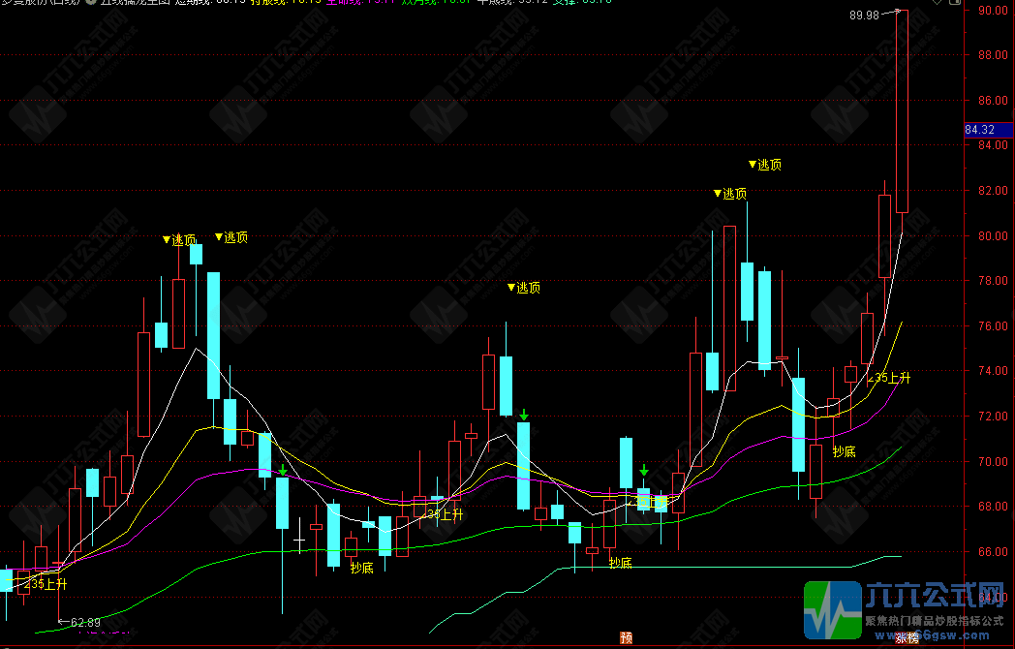Click the leftmost 逃顶 marker
The image size is (1015, 649).
(x=179, y=239)
